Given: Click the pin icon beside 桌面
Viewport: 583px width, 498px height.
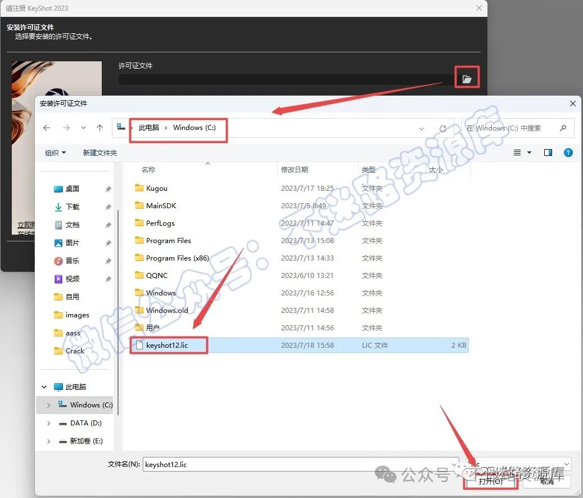Looking at the screenshot, I should pyautogui.click(x=108, y=189).
